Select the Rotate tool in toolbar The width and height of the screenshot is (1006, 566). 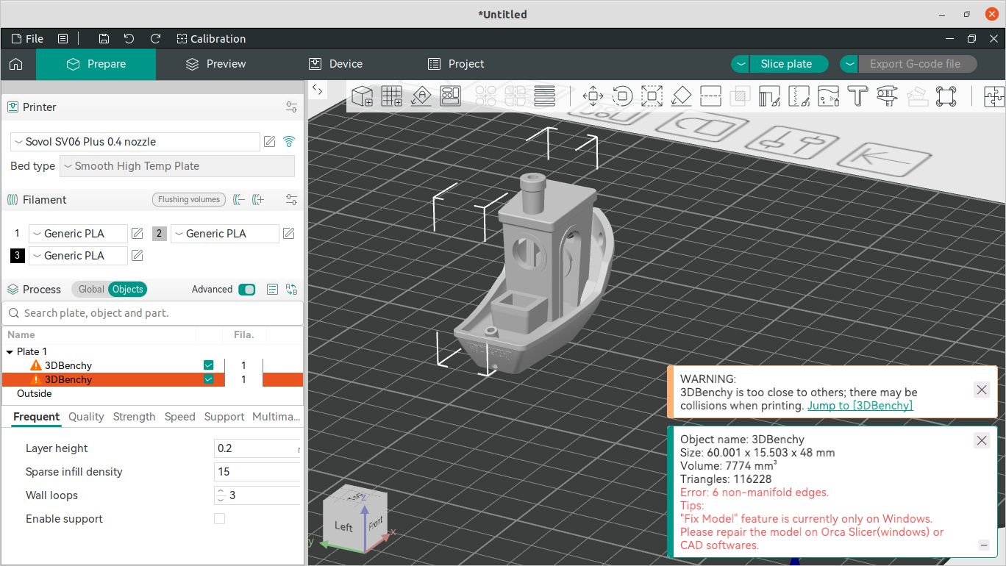[x=622, y=96]
